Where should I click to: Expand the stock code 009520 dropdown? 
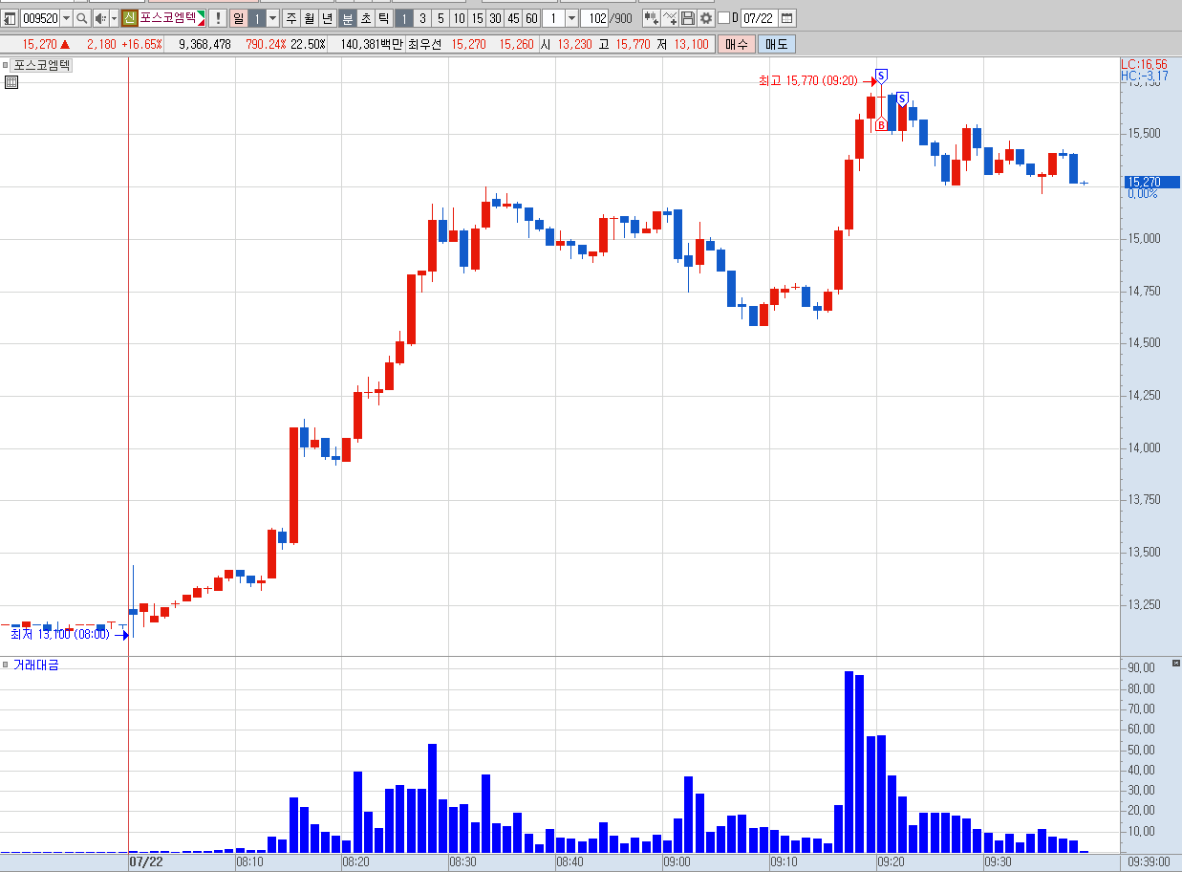(66, 18)
